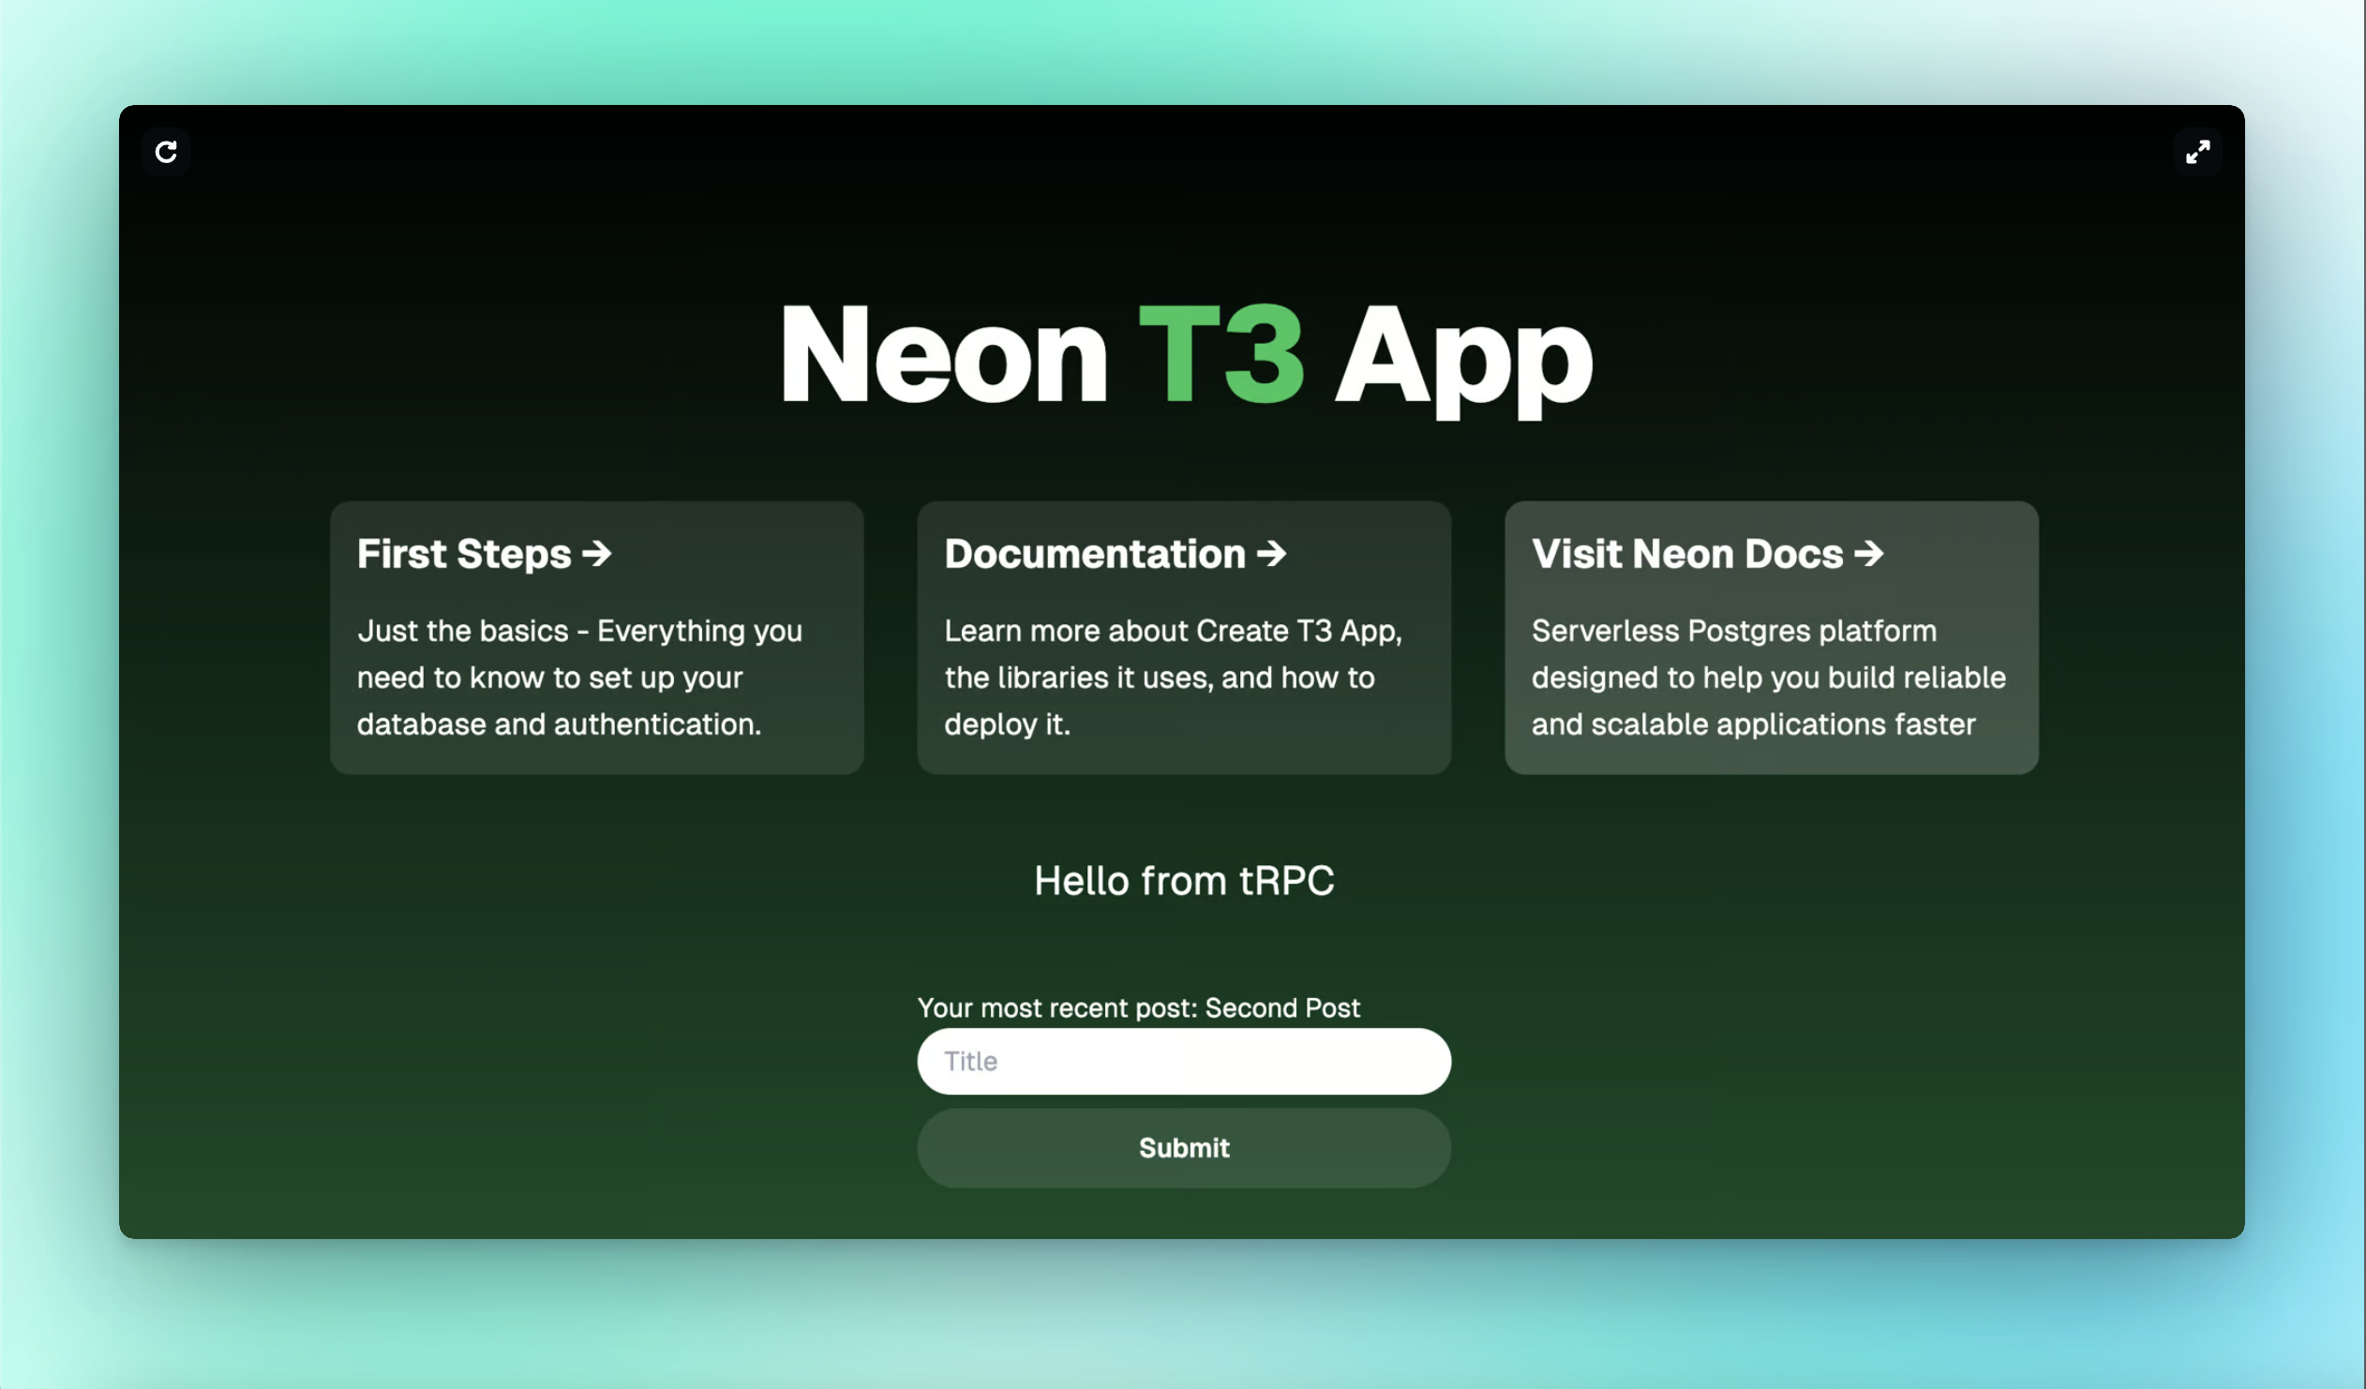The image size is (2366, 1389).
Task: Click the word Neon in the heading
Action: 944,357
